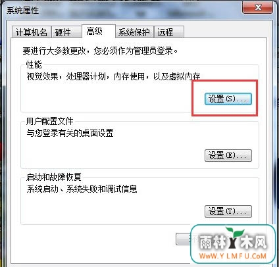The height and width of the screenshot is (267, 279).
Task: Select the 启动和故障恢复 group label
Action: point(54,177)
